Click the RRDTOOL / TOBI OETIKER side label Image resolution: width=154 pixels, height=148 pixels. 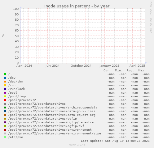[x=151, y=17]
